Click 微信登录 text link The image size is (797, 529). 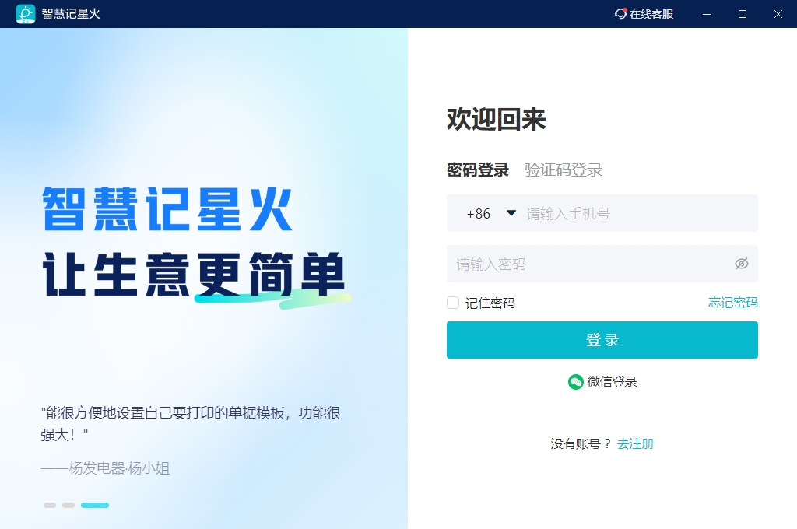[612, 382]
